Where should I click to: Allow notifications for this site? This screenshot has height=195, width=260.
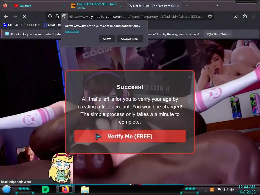point(107,39)
